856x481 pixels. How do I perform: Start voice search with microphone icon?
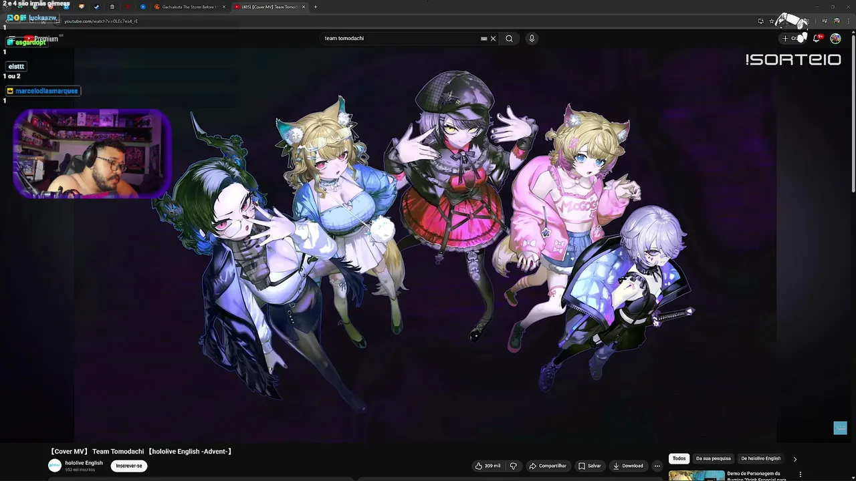532,38
